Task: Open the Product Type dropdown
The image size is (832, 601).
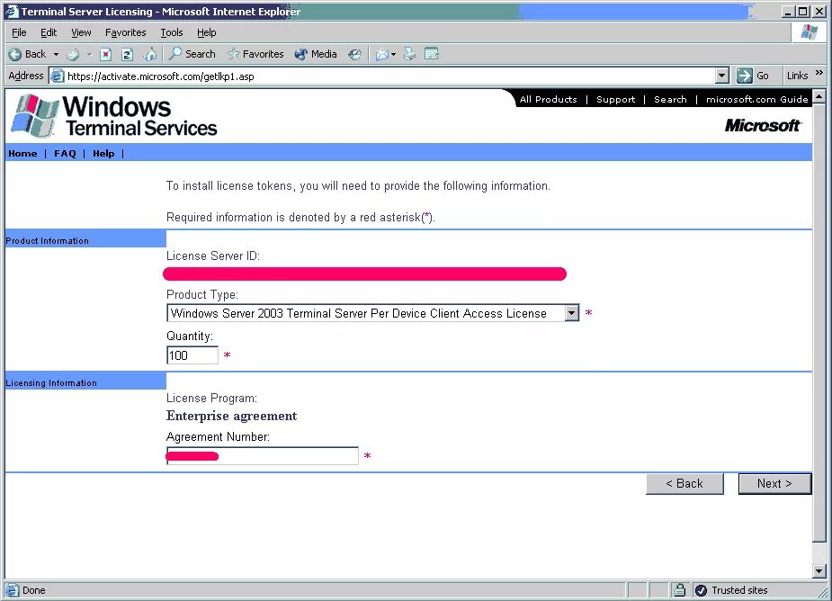Action: point(573,313)
